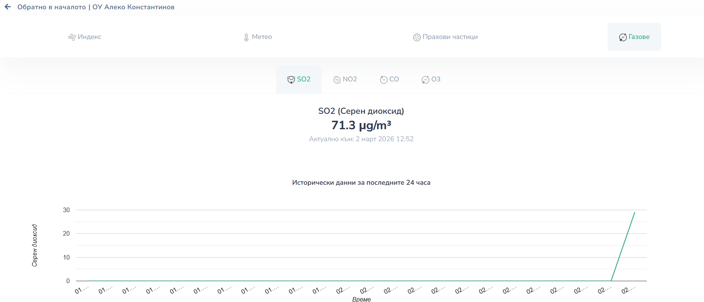Show NO2 readings sub-tab
Screen dimensions: 704x302
click(349, 79)
